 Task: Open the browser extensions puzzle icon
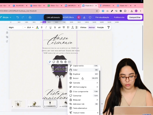[x=125, y=11]
